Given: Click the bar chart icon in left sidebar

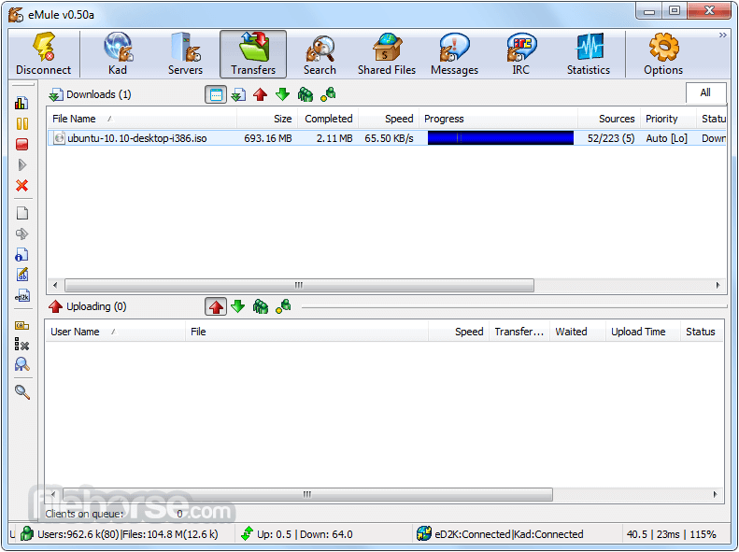Looking at the screenshot, I should pyautogui.click(x=21, y=103).
